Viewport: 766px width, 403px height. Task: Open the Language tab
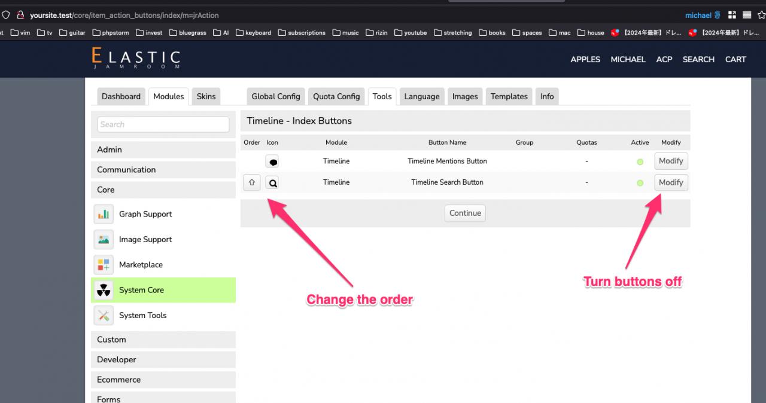coord(422,96)
